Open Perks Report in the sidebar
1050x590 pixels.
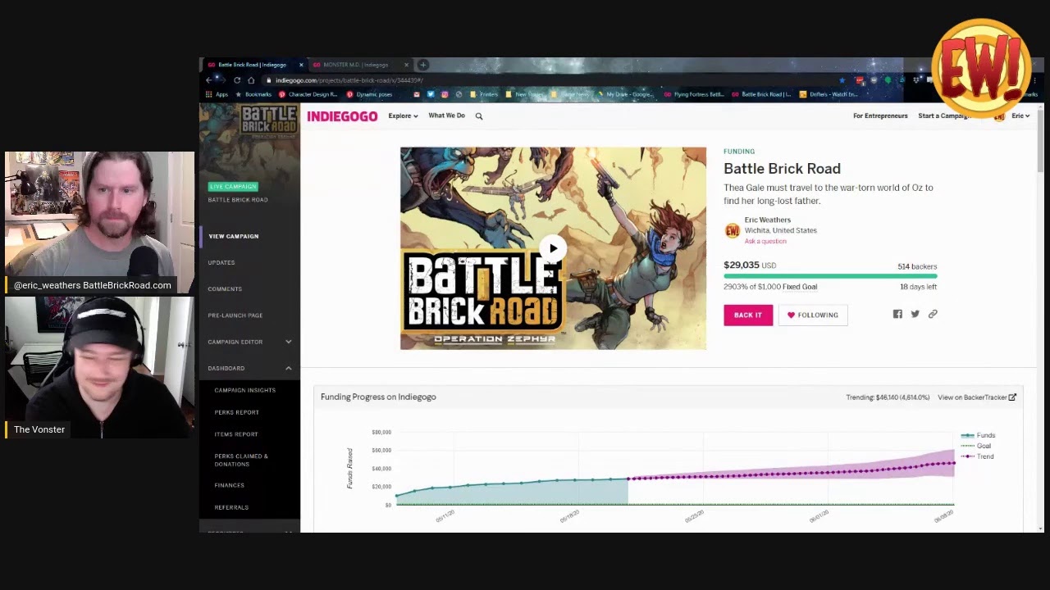[236, 412]
